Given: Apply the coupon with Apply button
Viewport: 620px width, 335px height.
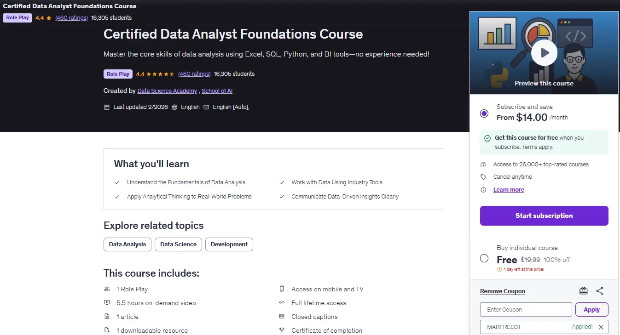Looking at the screenshot, I should pyautogui.click(x=592, y=309).
